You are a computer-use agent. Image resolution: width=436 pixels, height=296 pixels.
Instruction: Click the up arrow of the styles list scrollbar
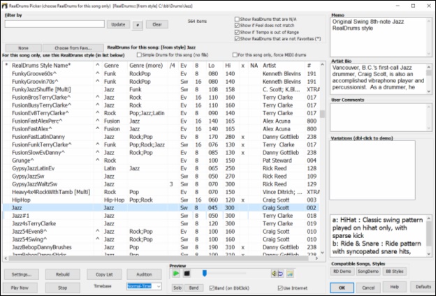(x=322, y=65)
